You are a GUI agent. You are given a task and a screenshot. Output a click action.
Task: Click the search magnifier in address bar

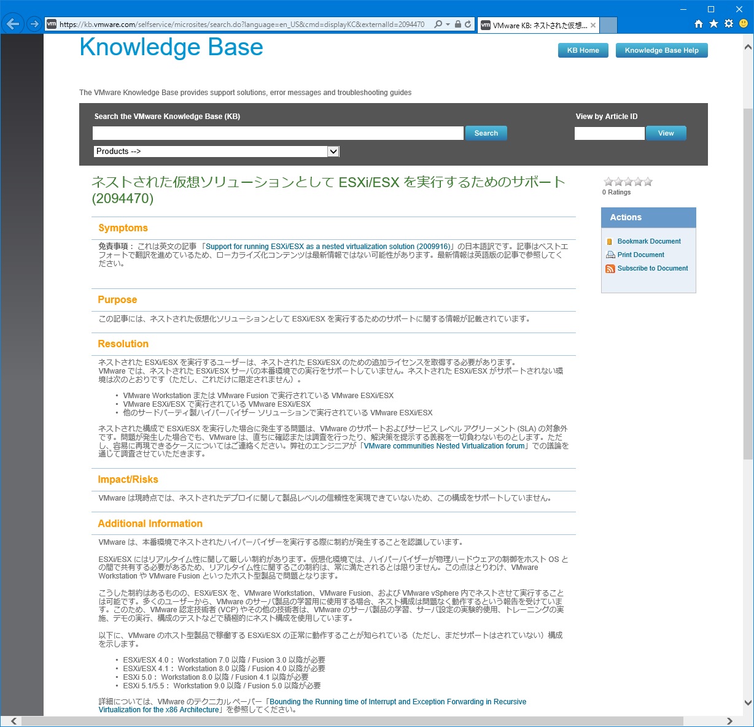coord(438,25)
